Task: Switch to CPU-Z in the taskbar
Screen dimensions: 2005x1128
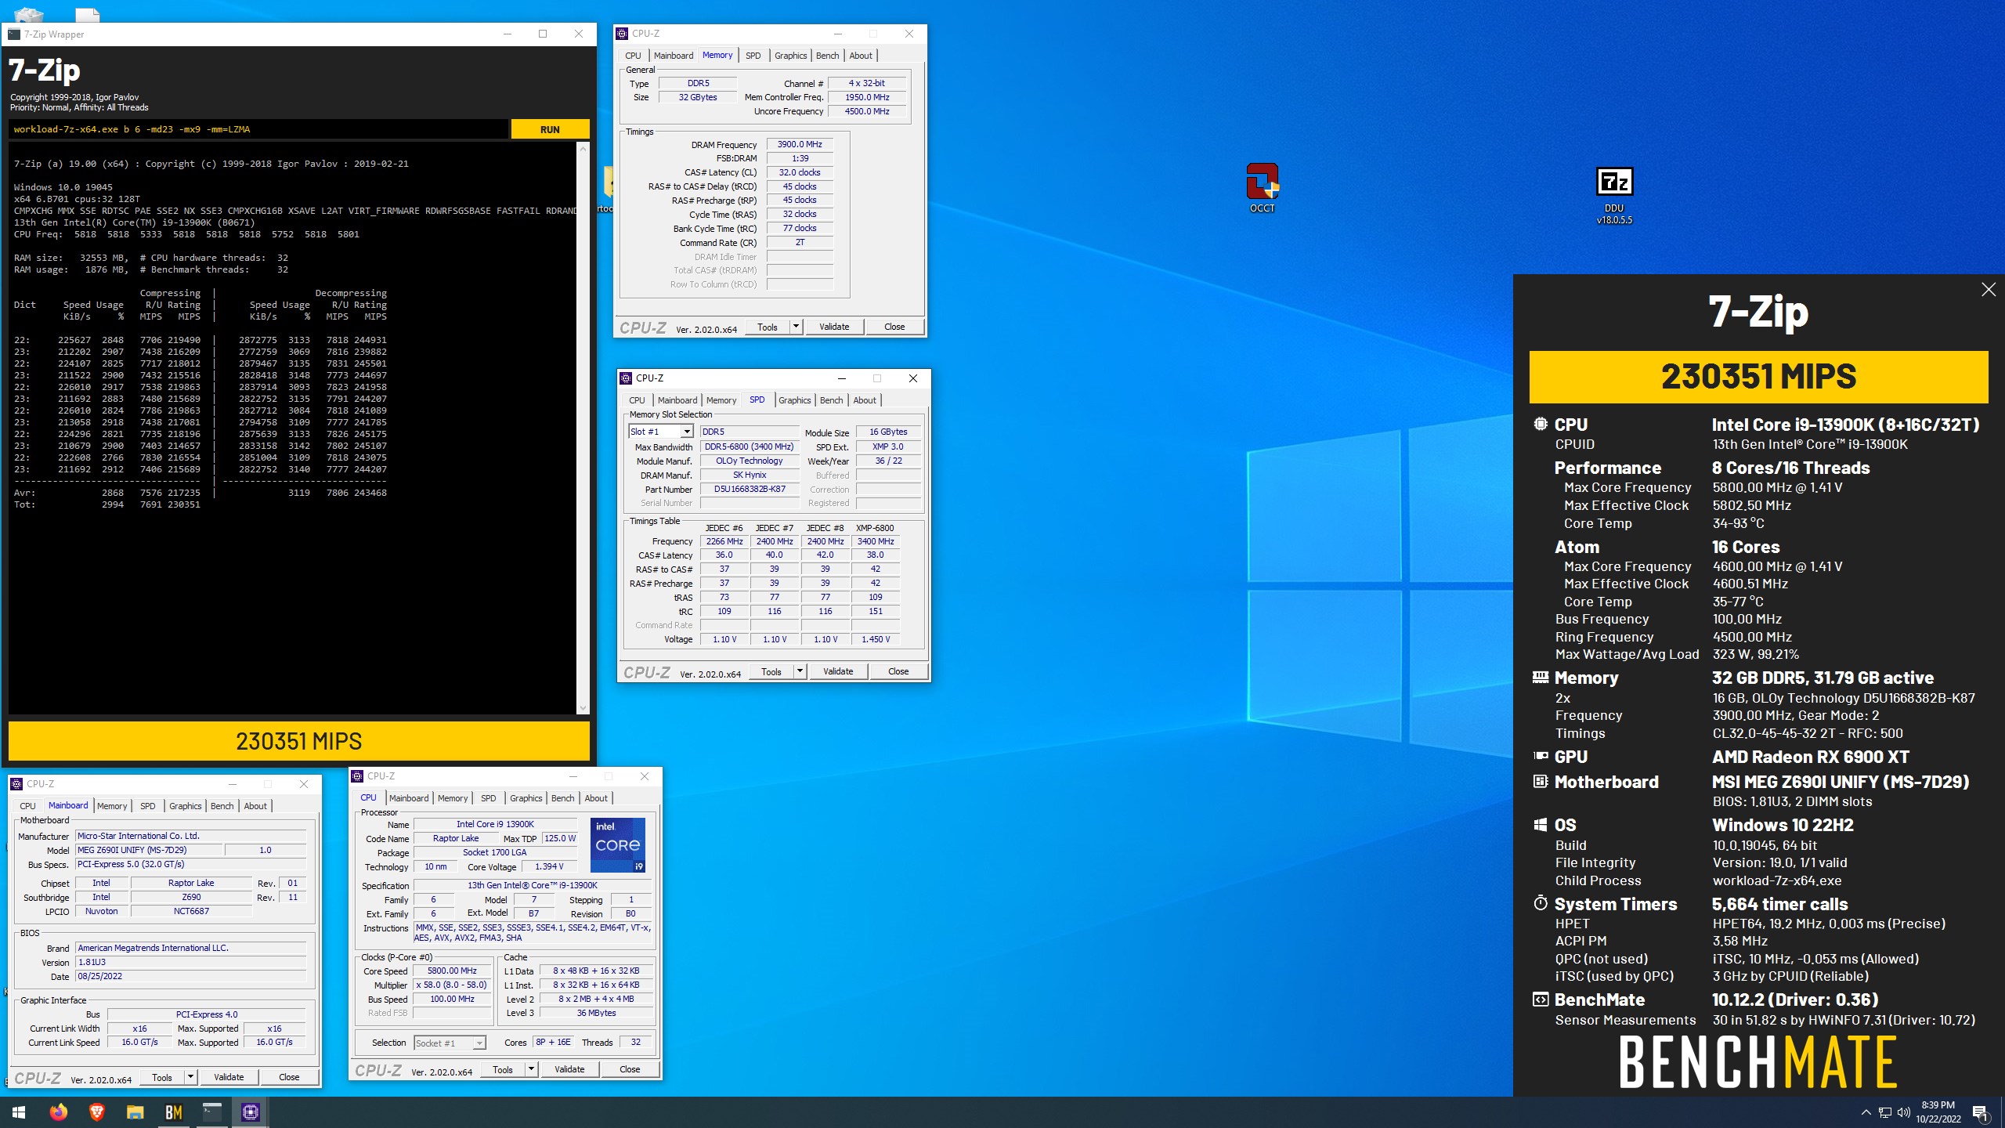Action: (x=251, y=1112)
